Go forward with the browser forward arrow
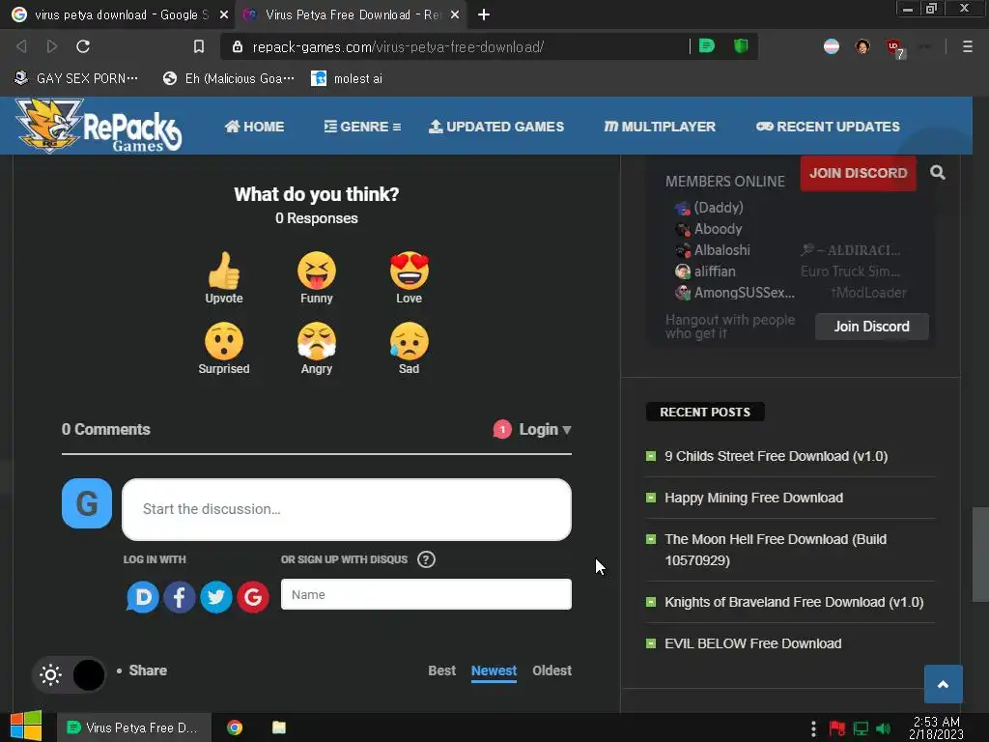The height and width of the screenshot is (742, 989). pos(52,46)
